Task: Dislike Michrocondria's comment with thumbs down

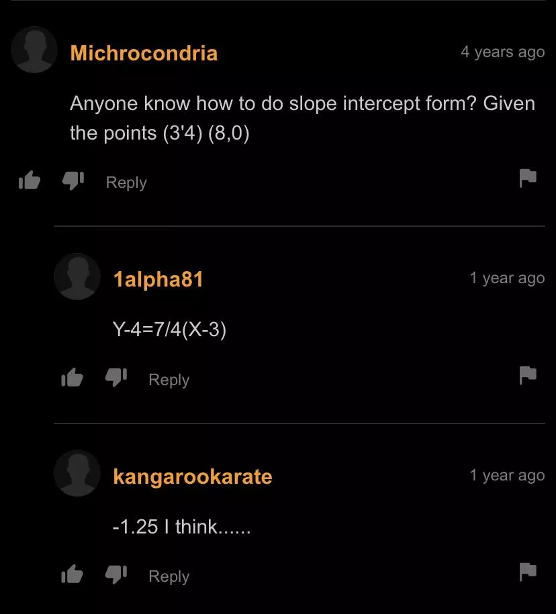Action: 73,181
